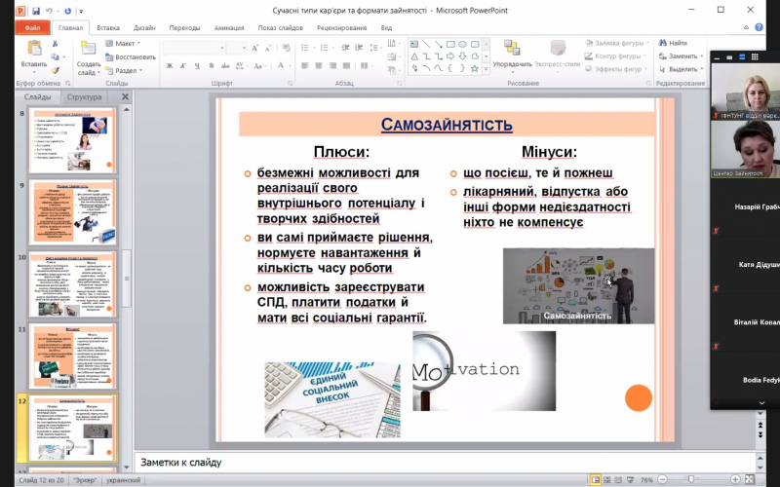Switch to the Переходы ribbon tab

pos(184,28)
